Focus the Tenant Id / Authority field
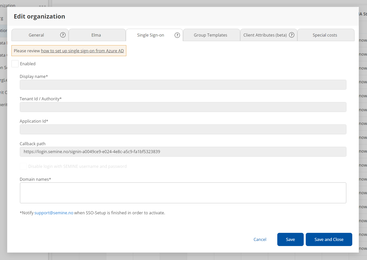 pyautogui.click(x=183, y=107)
